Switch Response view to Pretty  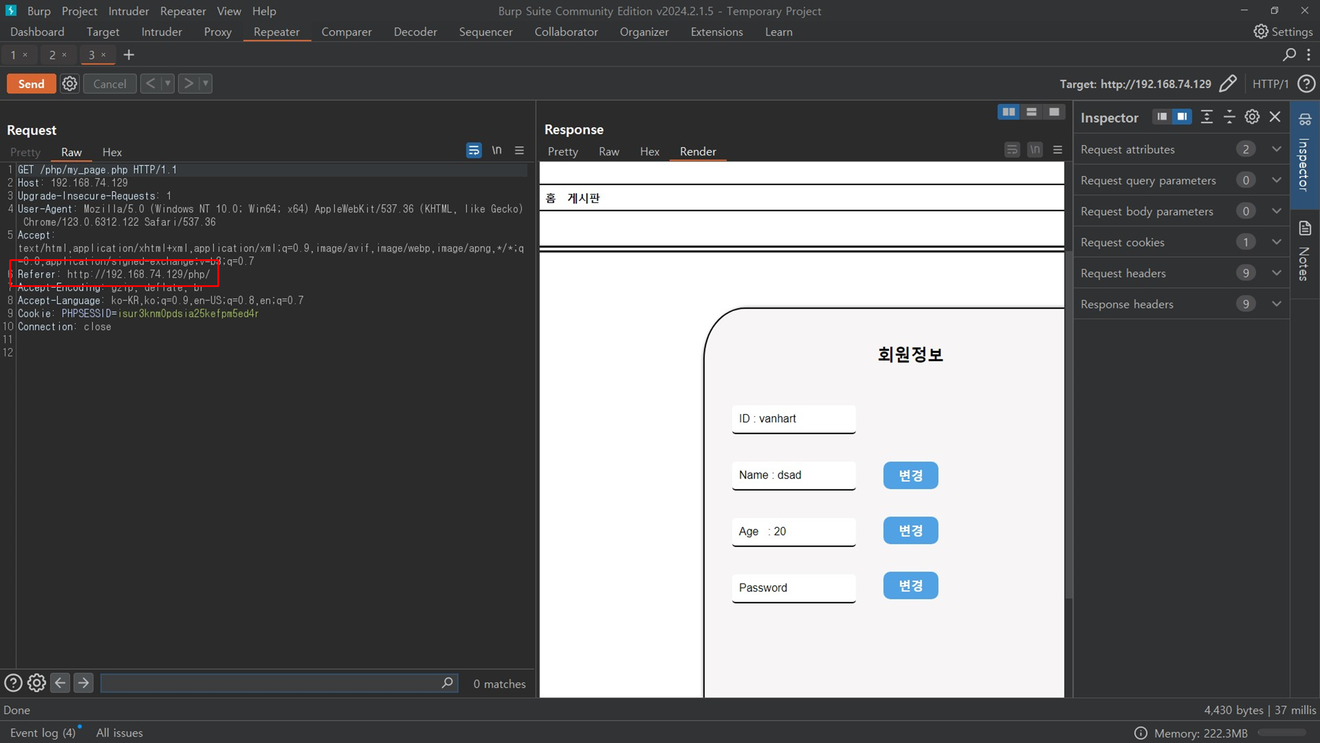tap(563, 151)
